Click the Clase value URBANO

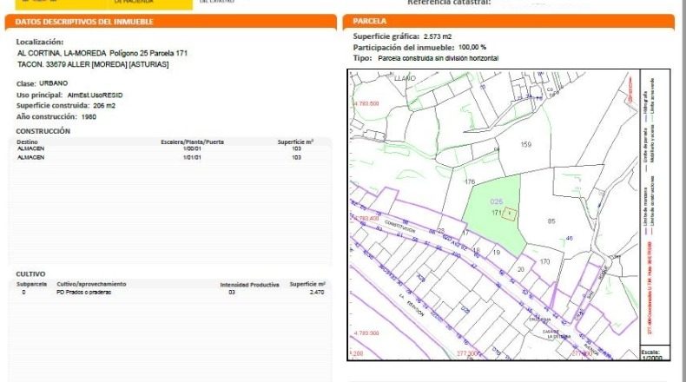tap(53, 83)
